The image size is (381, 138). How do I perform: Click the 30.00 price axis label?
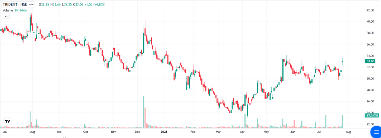(370, 78)
